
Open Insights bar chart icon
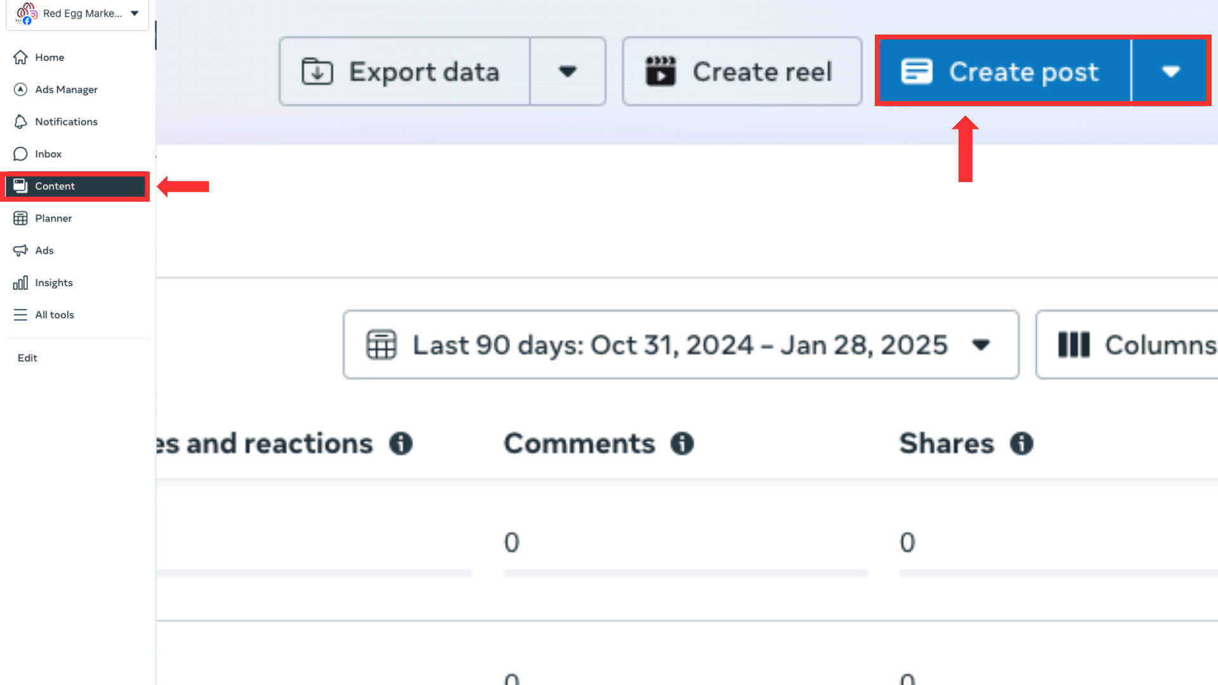pos(20,283)
